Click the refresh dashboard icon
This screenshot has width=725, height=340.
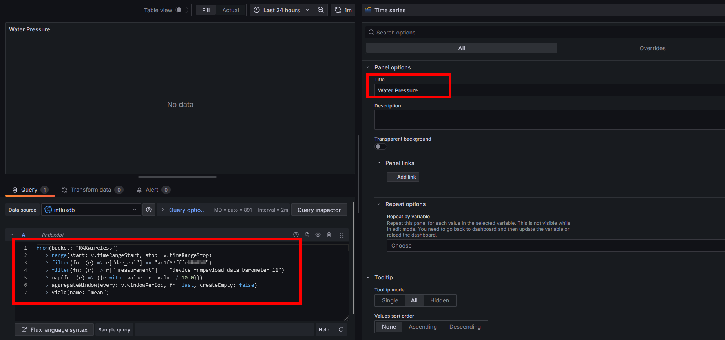(338, 10)
